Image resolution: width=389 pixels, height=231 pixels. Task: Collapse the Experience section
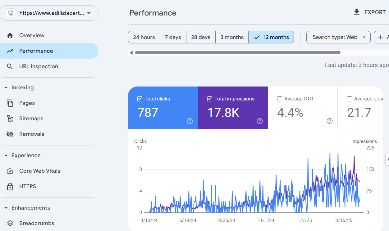pyautogui.click(x=6, y=156)
